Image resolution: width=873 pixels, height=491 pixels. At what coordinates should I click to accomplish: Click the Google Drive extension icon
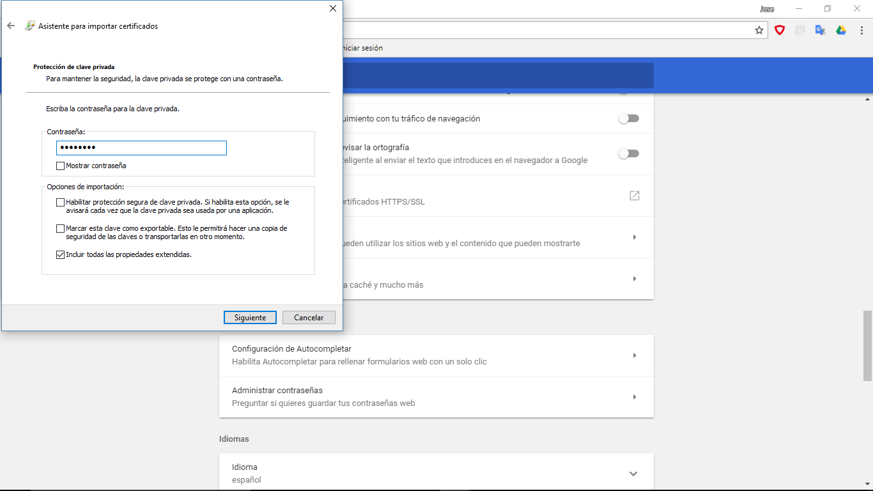point(841,30)
